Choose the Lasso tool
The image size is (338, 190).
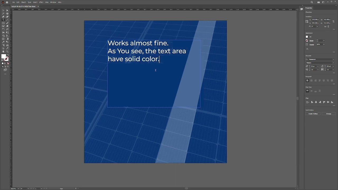pyautogui.click(x=7, y=14)
